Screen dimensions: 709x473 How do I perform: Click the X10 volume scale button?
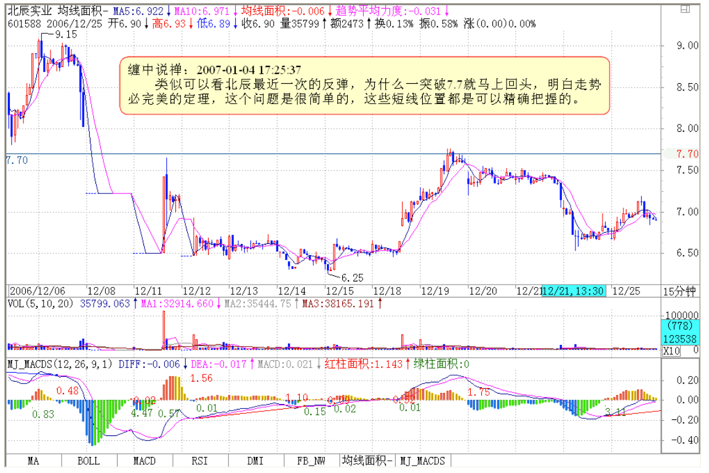click(x=671, y=351)
